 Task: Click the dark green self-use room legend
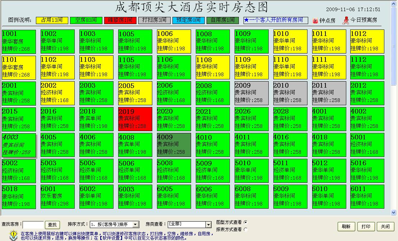click(223, 20)
